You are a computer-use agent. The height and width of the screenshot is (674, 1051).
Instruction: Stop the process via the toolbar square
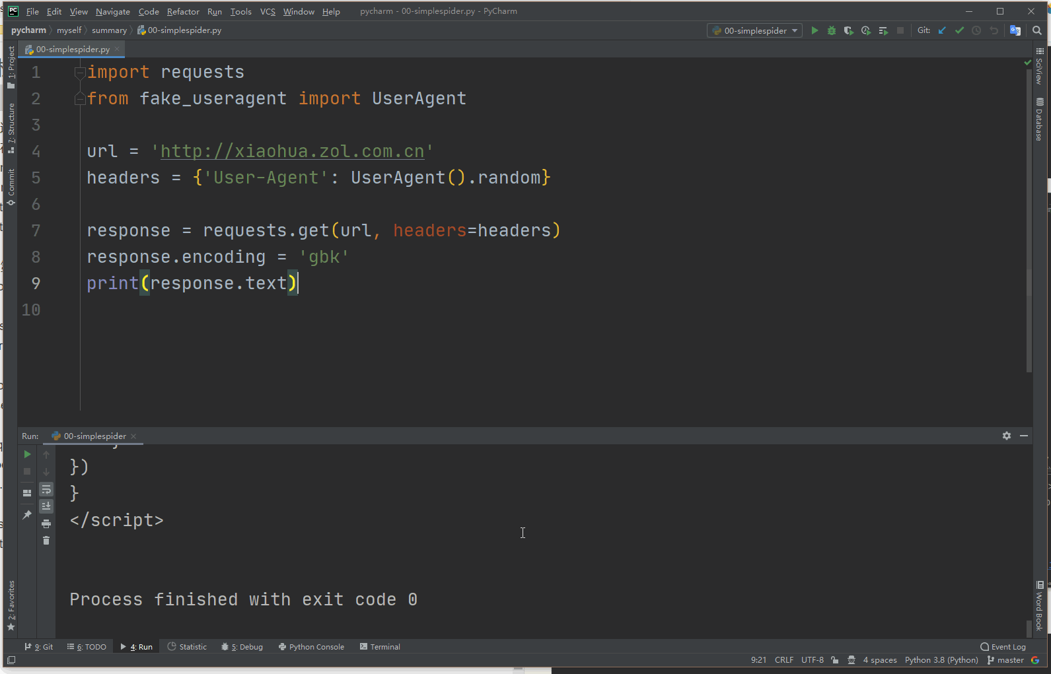(900, 30)
